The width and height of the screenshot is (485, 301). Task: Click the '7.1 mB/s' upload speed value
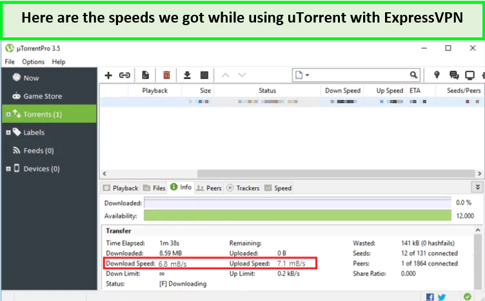[x=292, y=264]
